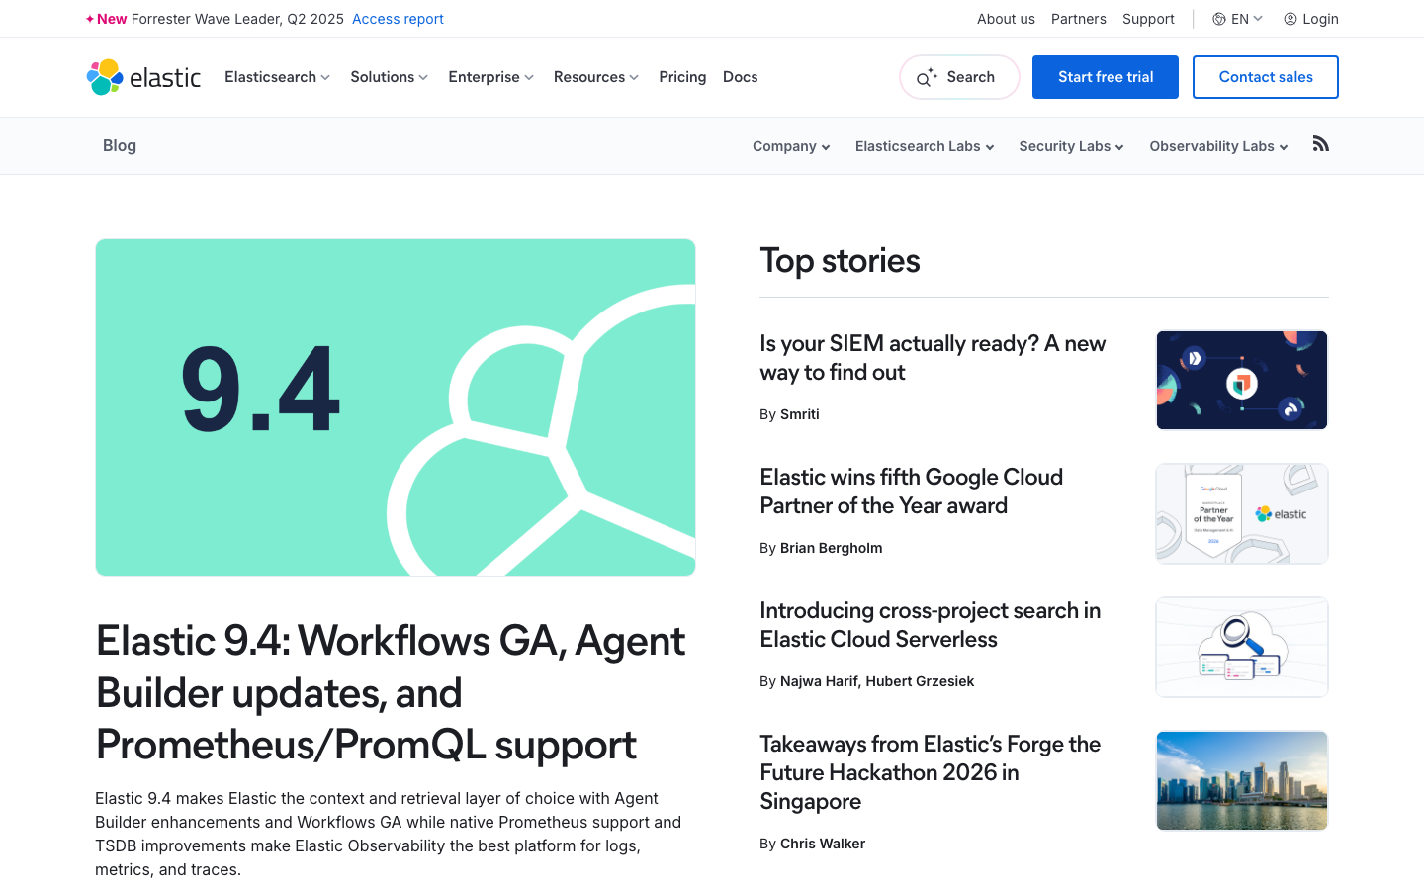Open the cross-project search story
1424x890 pixels.
[x=930, y=625]
